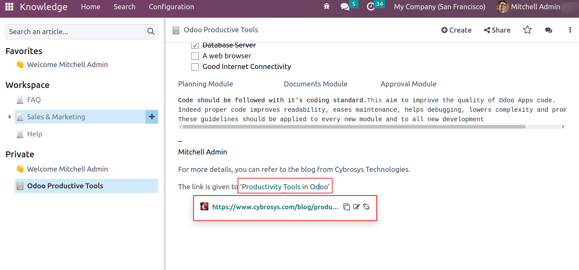Click notebook icon beside Odoo Productive Tools
Viewport: 579px width, 270px height.
point(20,186)
